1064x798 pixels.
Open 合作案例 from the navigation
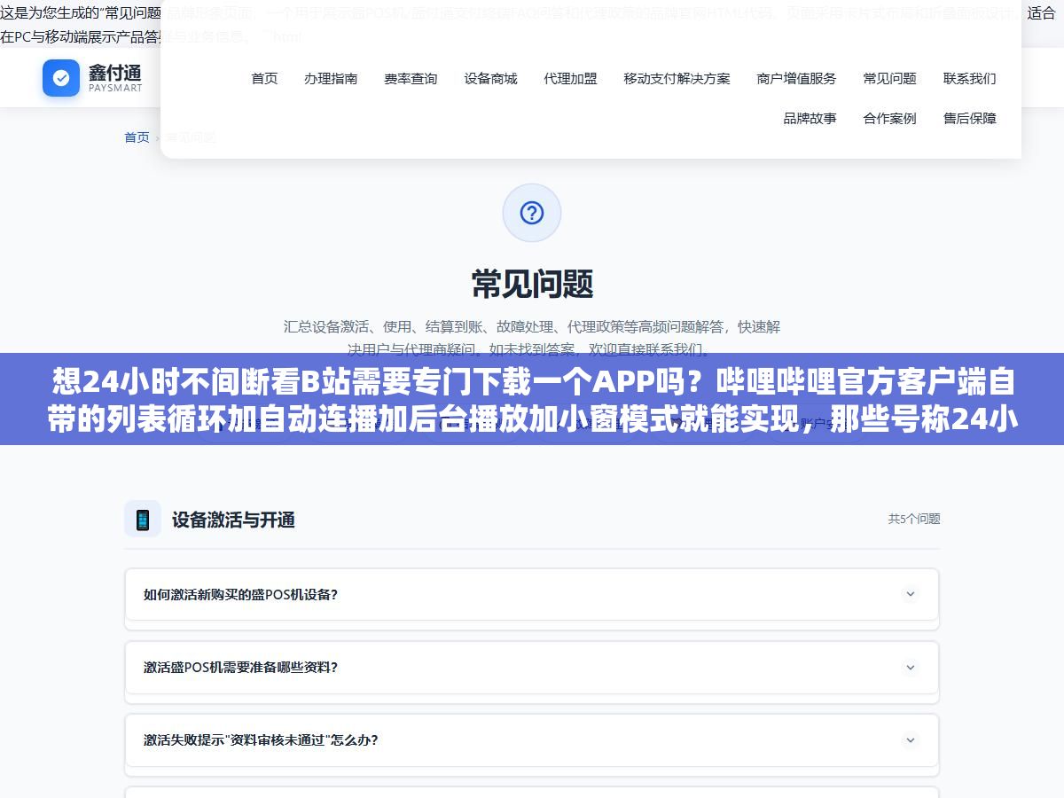(889, 118)
